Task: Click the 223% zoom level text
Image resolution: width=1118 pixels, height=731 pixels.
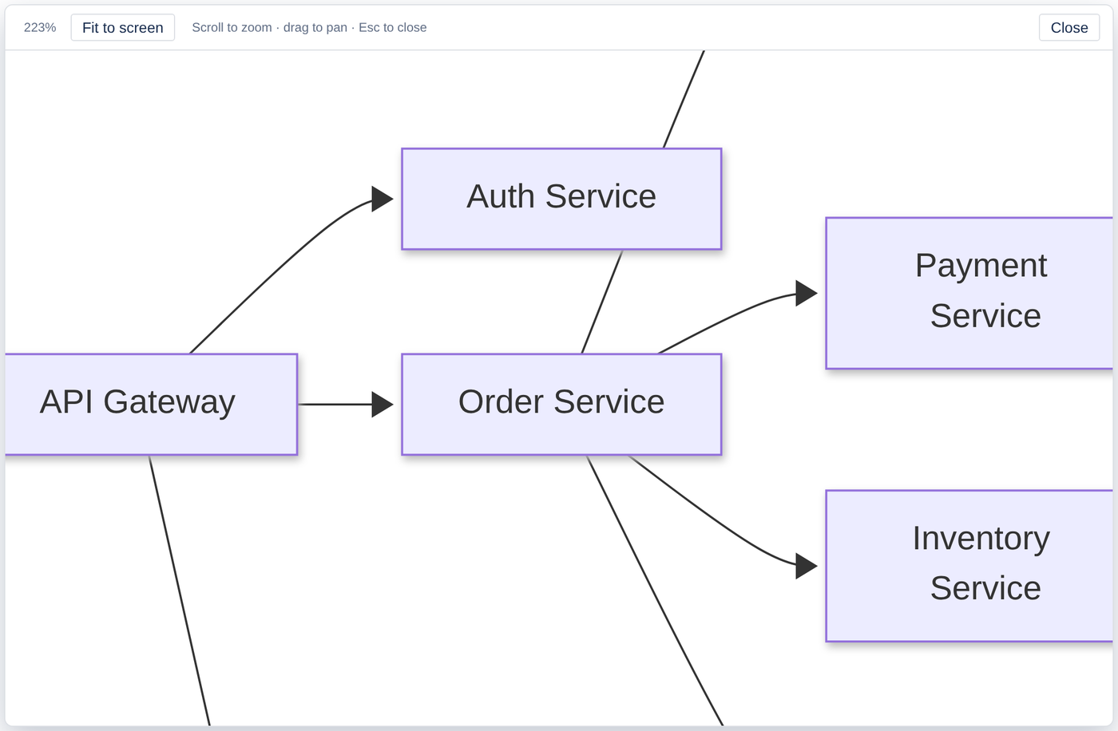Action: [40, 28]
